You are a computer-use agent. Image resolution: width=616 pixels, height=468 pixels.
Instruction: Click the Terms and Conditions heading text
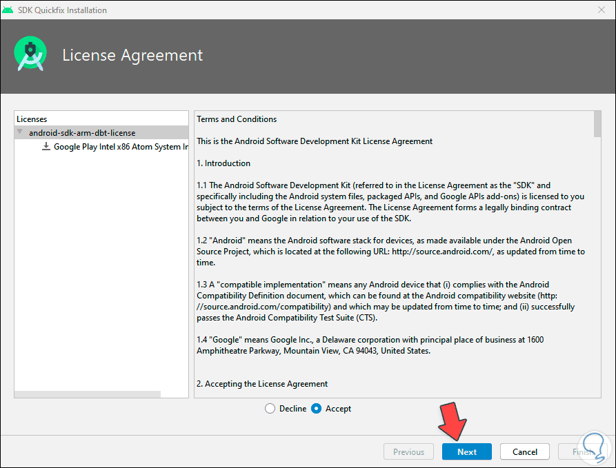click(237, 119)
